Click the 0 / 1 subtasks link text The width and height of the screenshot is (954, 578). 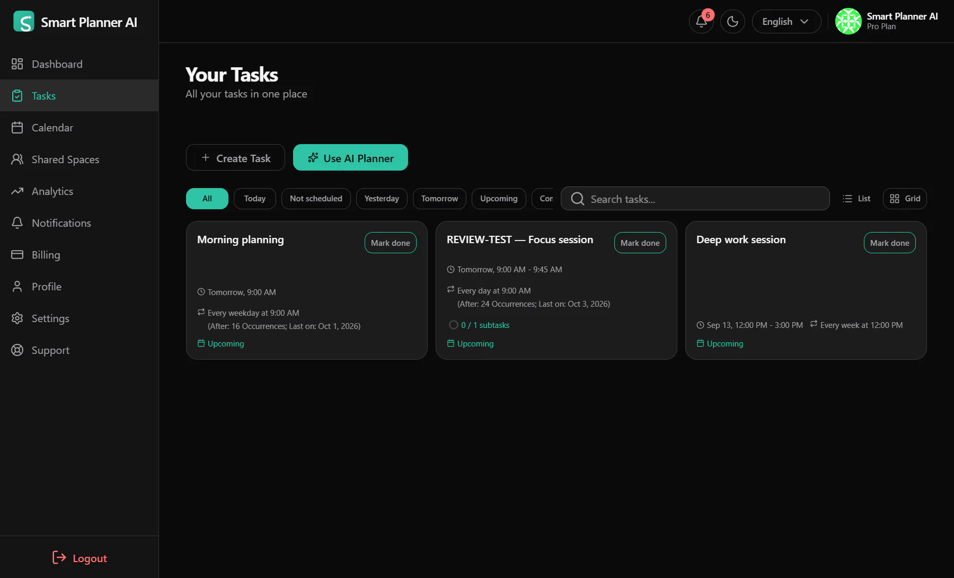pyautogui.click(x=485, y=325)
